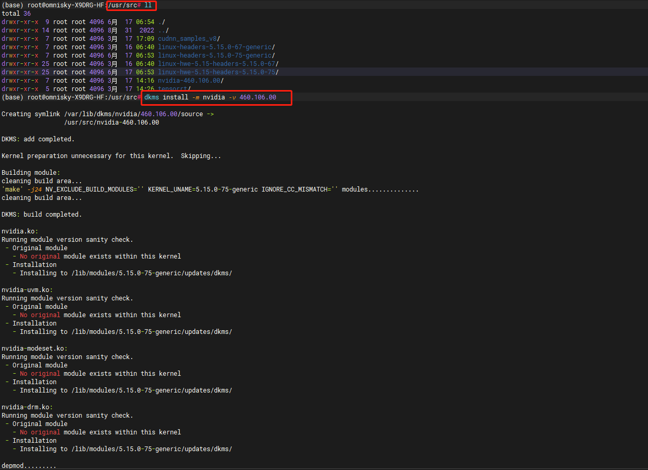
Task: Click the 'depmod.........' line
Action: pyautogui.click(x=29, y=466)
